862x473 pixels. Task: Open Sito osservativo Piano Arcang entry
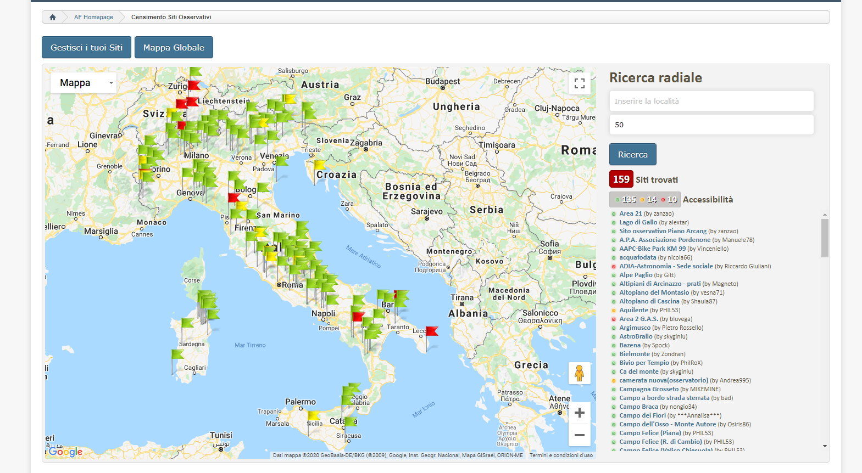click(x=663, y=232)
